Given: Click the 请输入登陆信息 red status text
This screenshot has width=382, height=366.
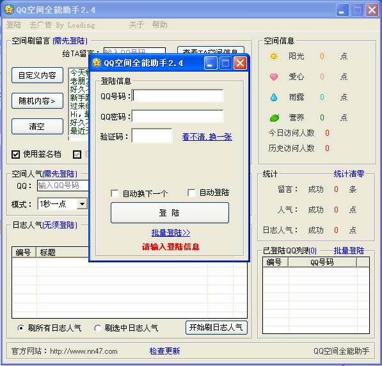Looking at the screenshot, I should pyautogui.click(x=171, y=247).
